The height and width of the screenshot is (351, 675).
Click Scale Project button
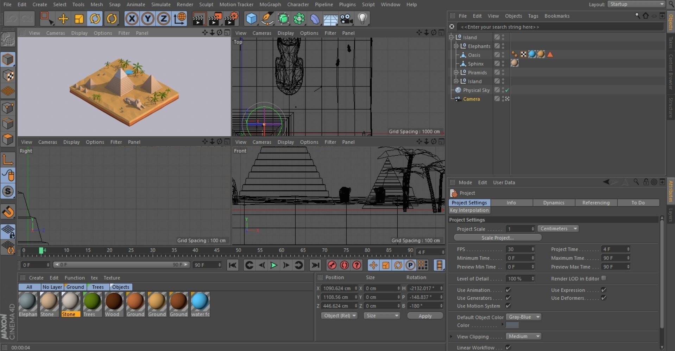[498, 238]
